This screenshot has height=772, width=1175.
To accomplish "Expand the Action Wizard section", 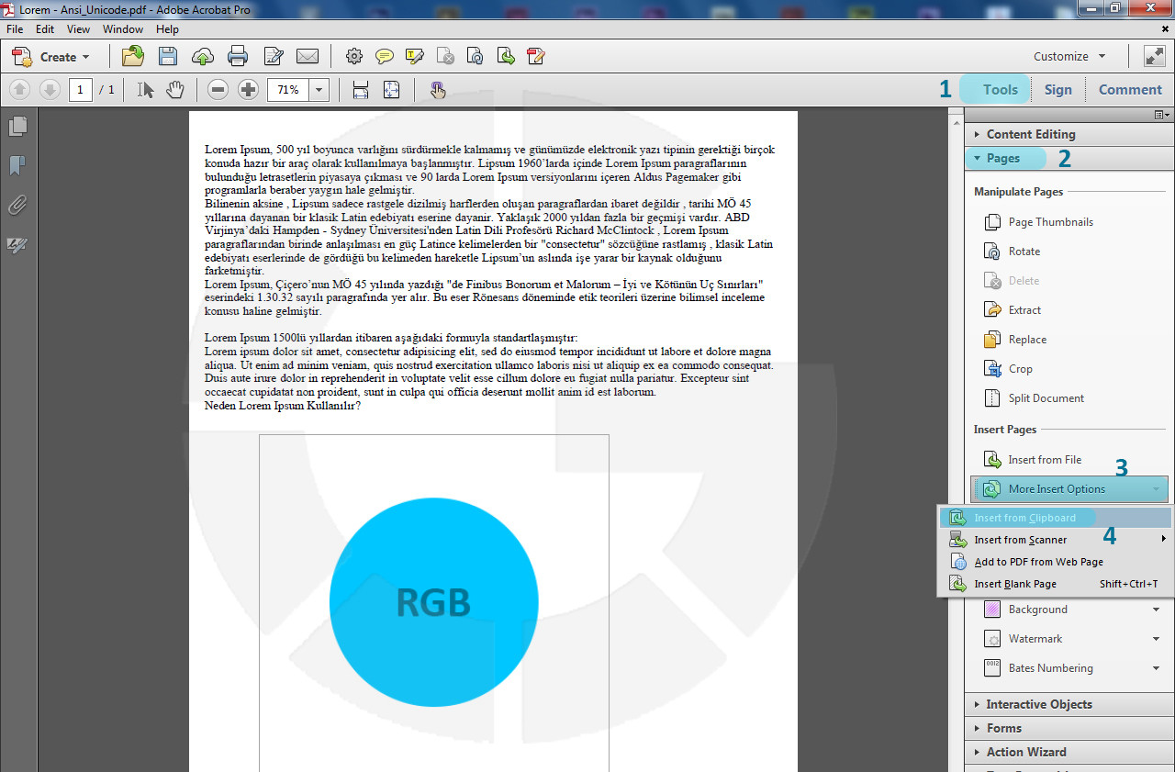I will (1069, 752).
